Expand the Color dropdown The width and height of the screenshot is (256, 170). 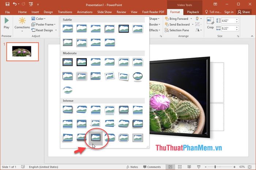coord(38,19)
